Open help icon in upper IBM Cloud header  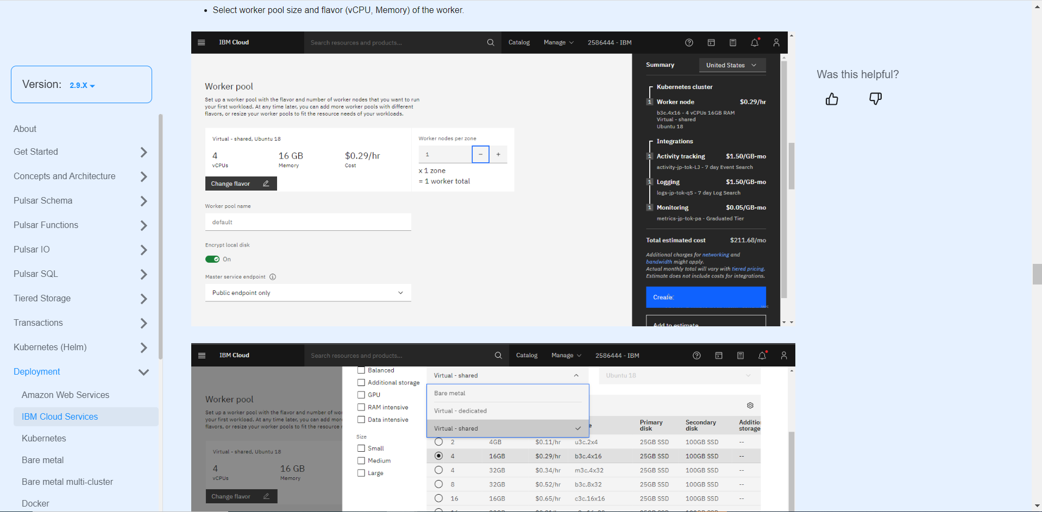689,42
